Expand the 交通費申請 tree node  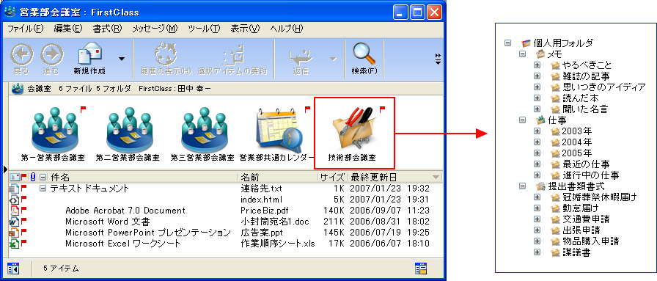coord(536,219)
